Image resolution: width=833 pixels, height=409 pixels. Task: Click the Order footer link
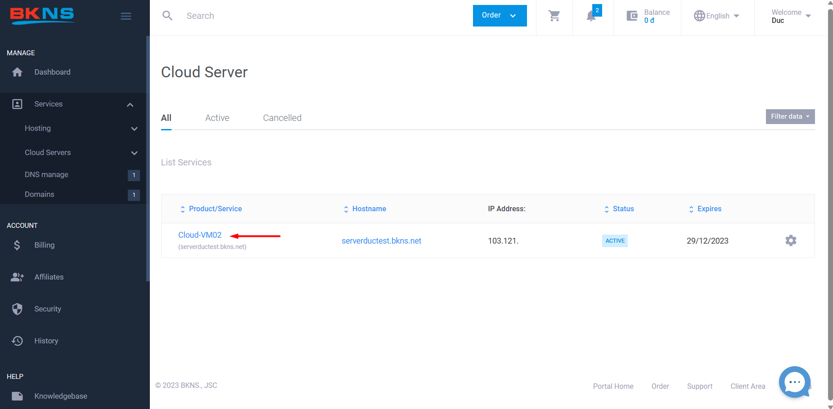pyautogui.click(x=660, y=386)
